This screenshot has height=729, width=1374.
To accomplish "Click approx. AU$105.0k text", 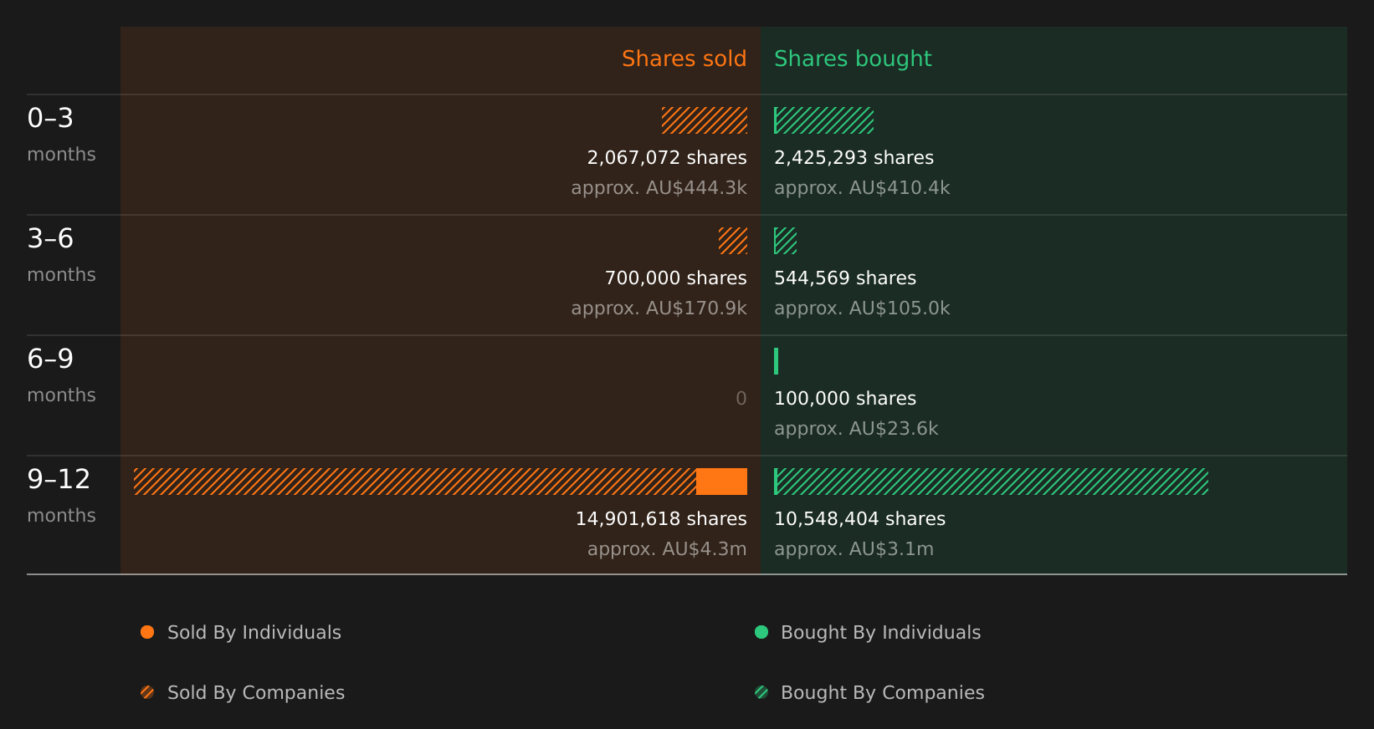I will [x=862, y=308].
